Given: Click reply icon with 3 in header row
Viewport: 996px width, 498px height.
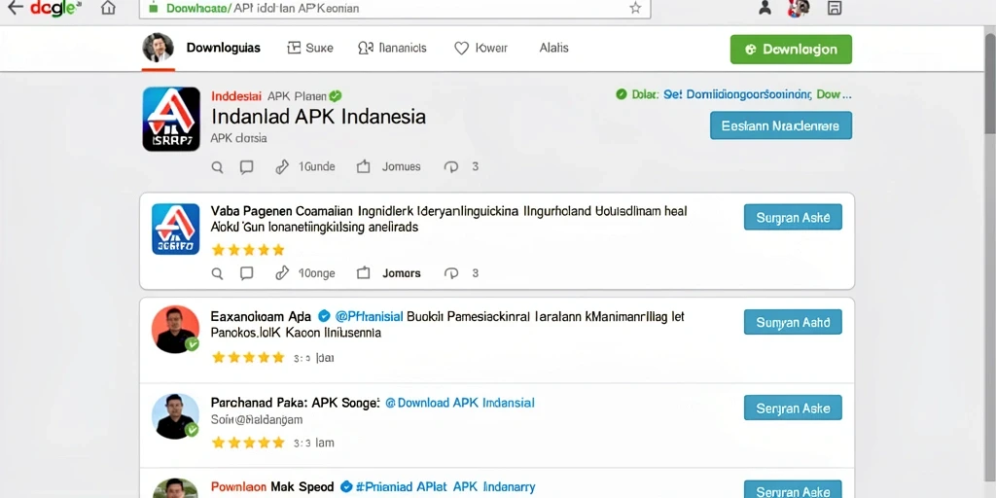Looking at the screenshot, I should point(451,167).
